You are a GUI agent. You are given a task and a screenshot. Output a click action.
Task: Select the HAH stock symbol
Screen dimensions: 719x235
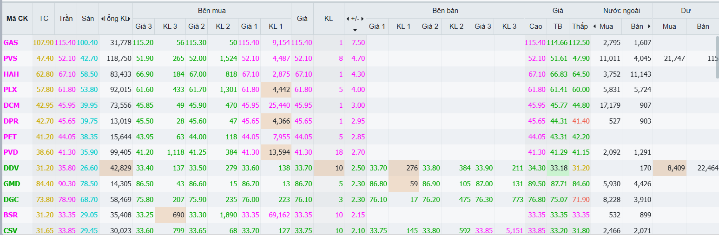coord(11,74)
